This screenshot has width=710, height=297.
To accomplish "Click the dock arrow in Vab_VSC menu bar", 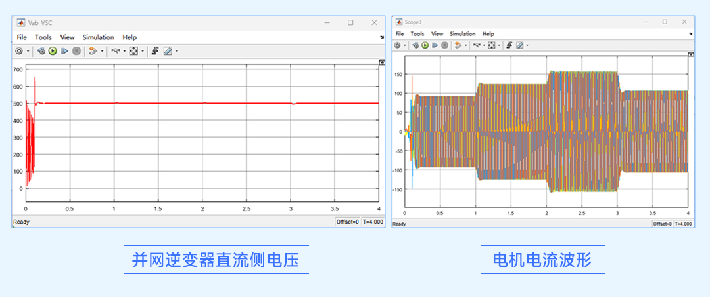I will coord(382,38).
